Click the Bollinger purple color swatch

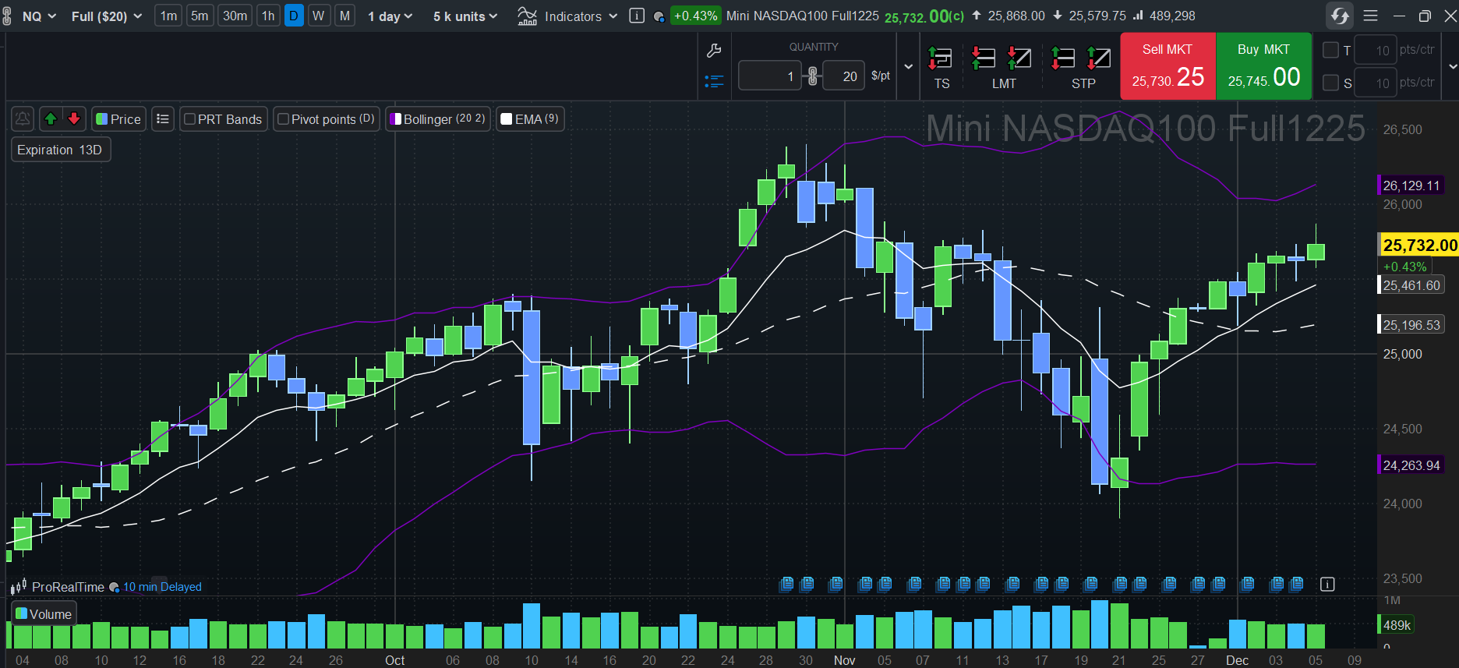pyautogui.click(x=396, y=119)
